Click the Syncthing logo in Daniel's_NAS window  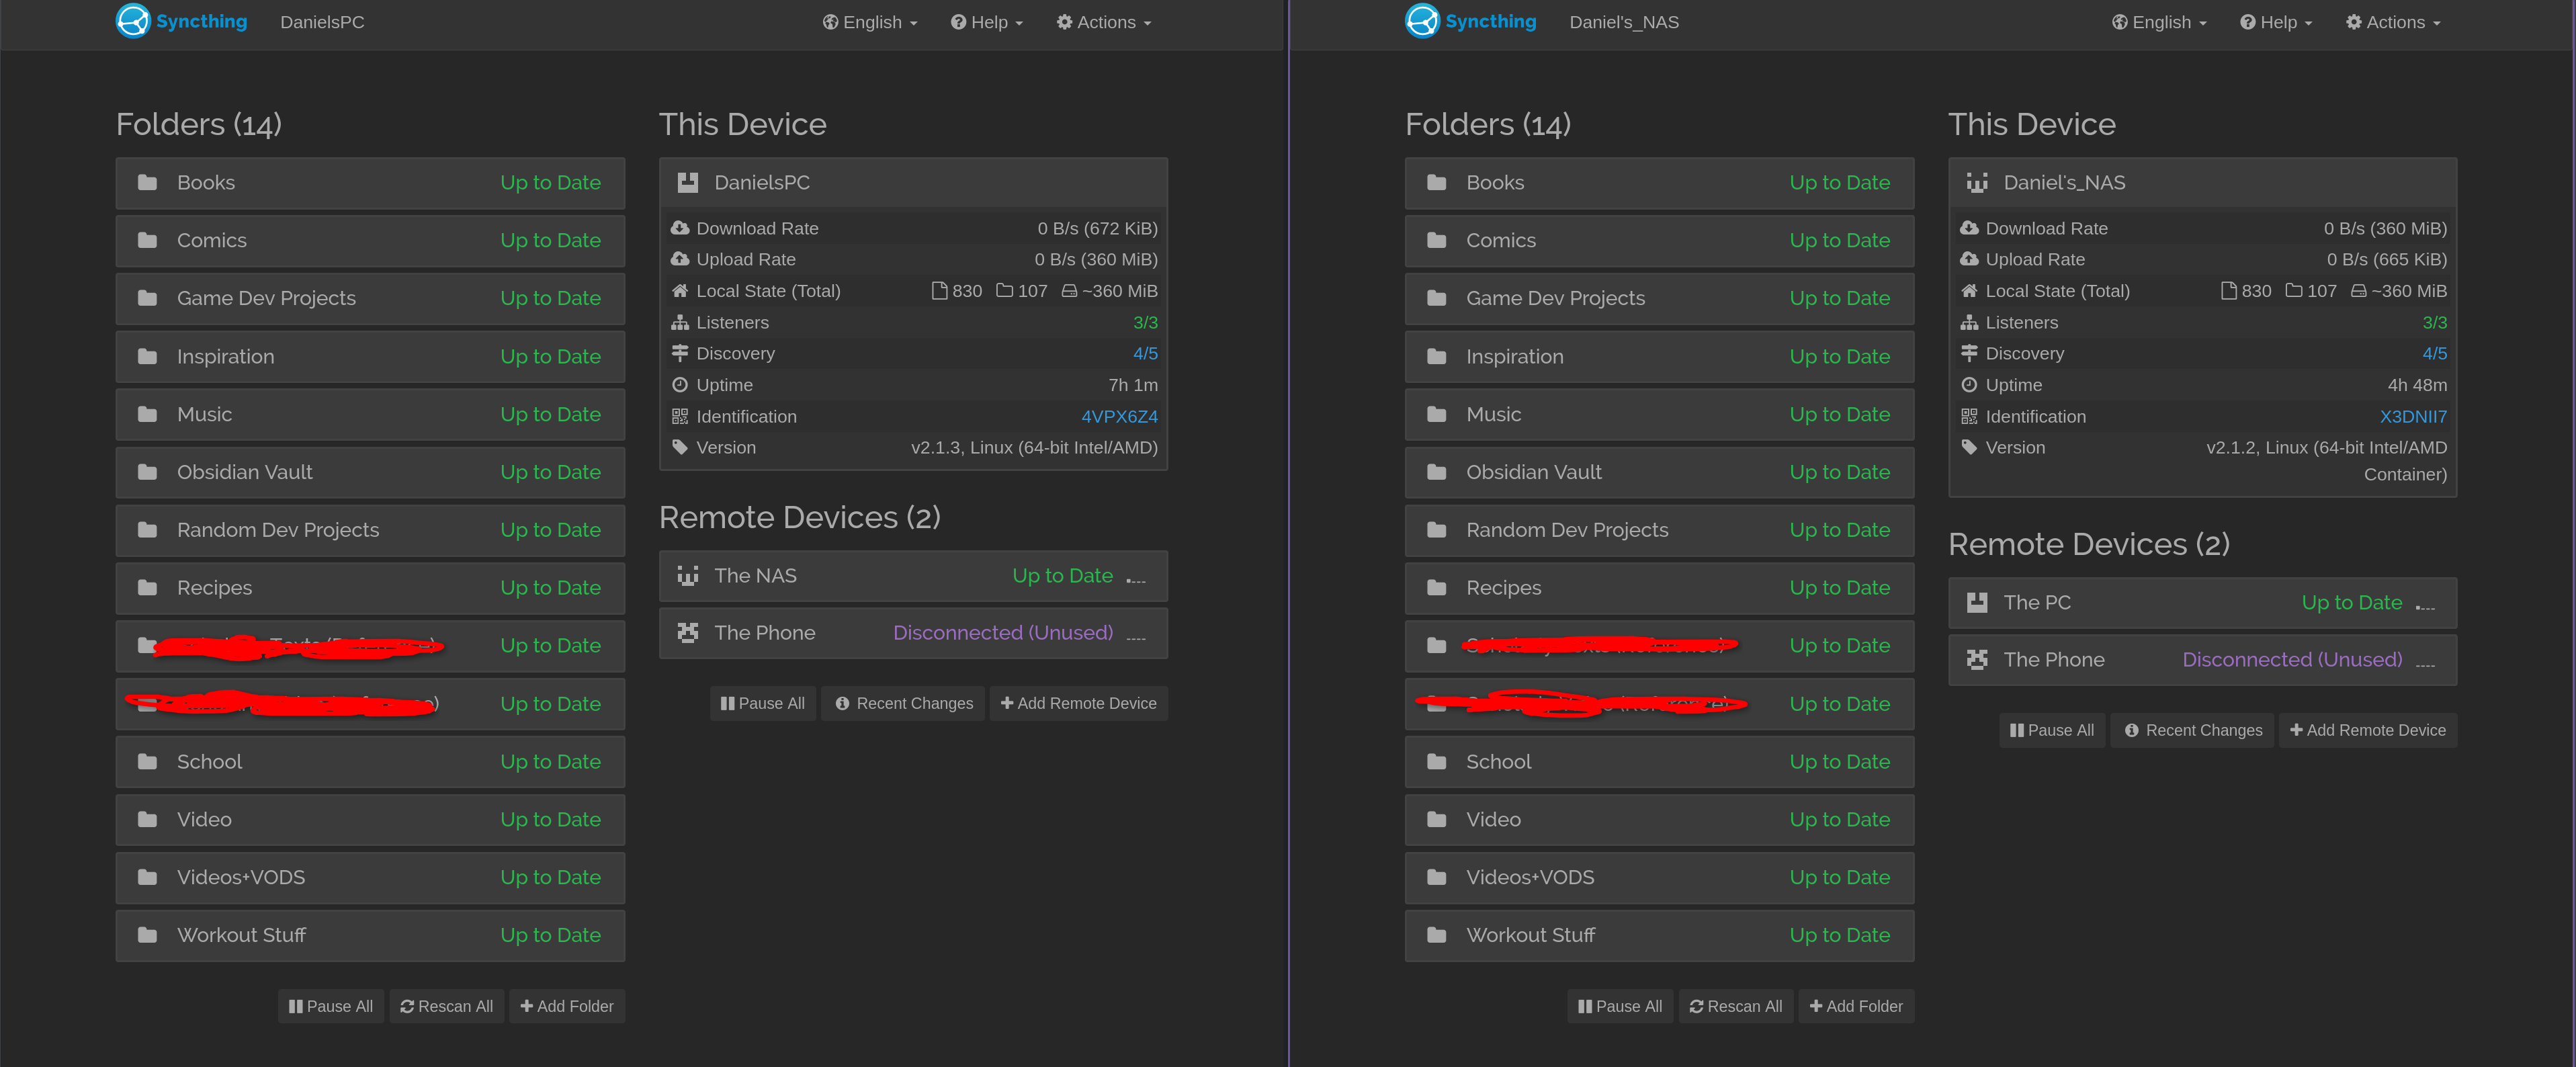click(1471, 21)
